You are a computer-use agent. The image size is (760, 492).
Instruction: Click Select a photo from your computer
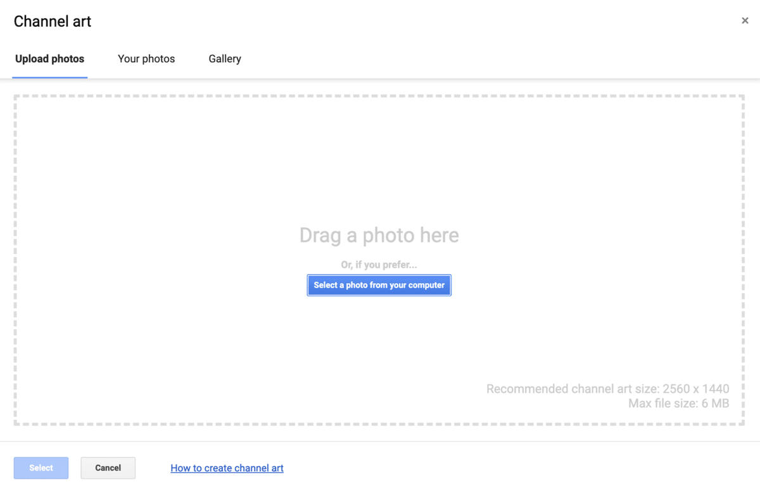pos(379,285)
